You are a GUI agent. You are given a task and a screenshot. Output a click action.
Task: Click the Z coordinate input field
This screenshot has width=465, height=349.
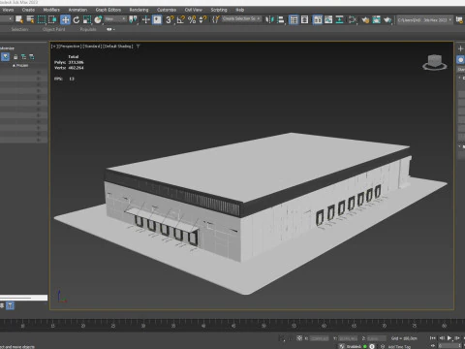click(x=376, y=338)
